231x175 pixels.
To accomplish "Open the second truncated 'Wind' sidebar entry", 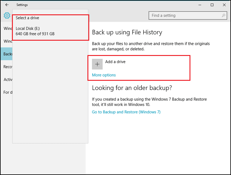I will tap(7, 41).
